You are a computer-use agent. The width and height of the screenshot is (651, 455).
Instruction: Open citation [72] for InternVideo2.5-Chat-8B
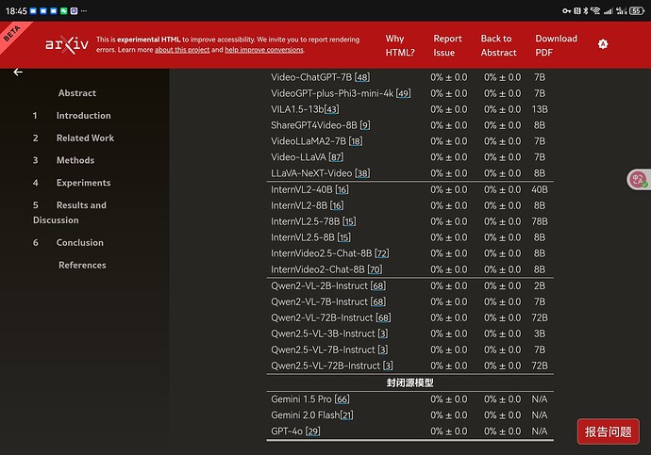pyautogui.click(x=382, y=253)
